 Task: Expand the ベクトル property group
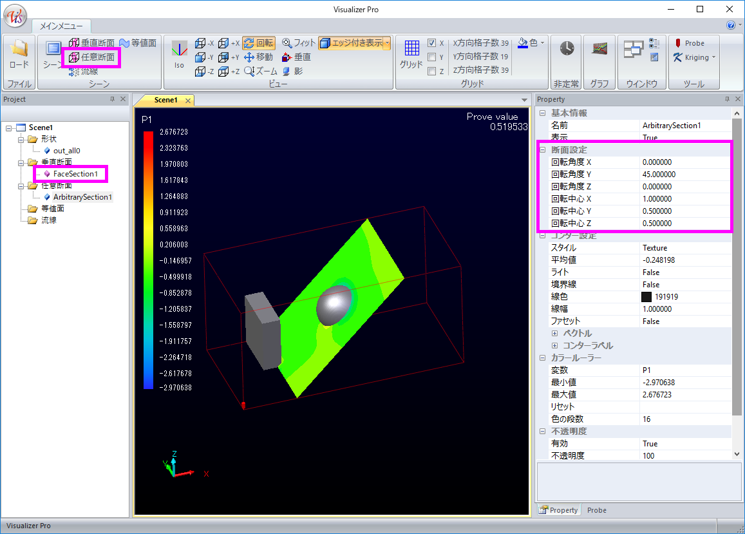click(554, 334)
